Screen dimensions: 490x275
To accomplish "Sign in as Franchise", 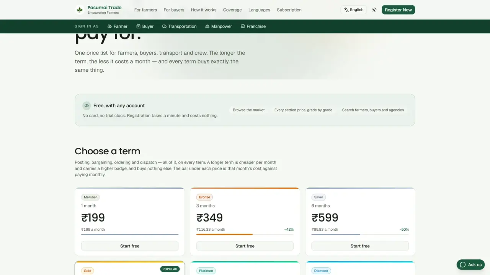I will tap(253, 26).
